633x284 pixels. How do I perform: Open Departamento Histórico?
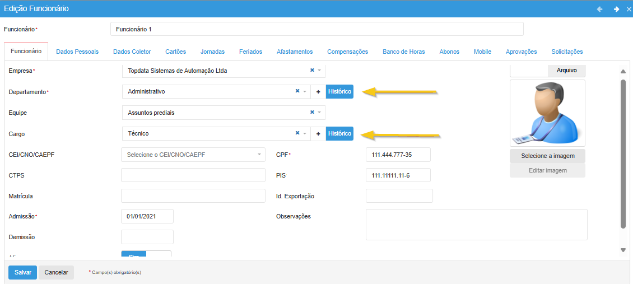[339, 91]
